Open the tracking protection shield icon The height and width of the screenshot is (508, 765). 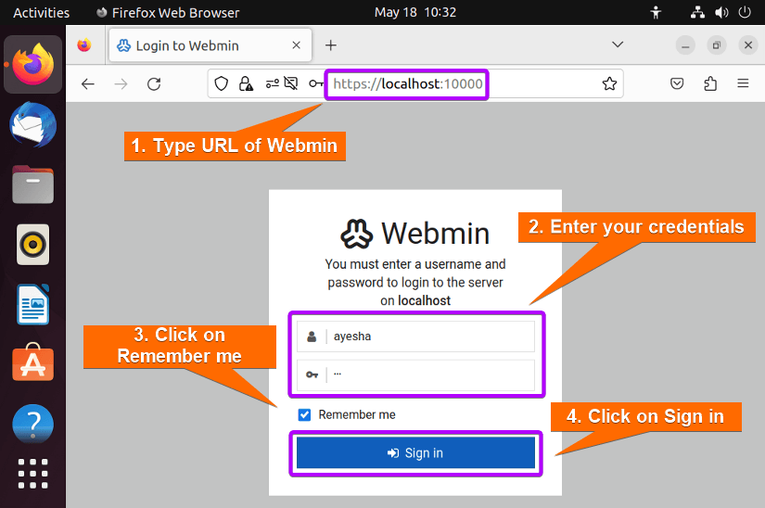tap(221, 83)
